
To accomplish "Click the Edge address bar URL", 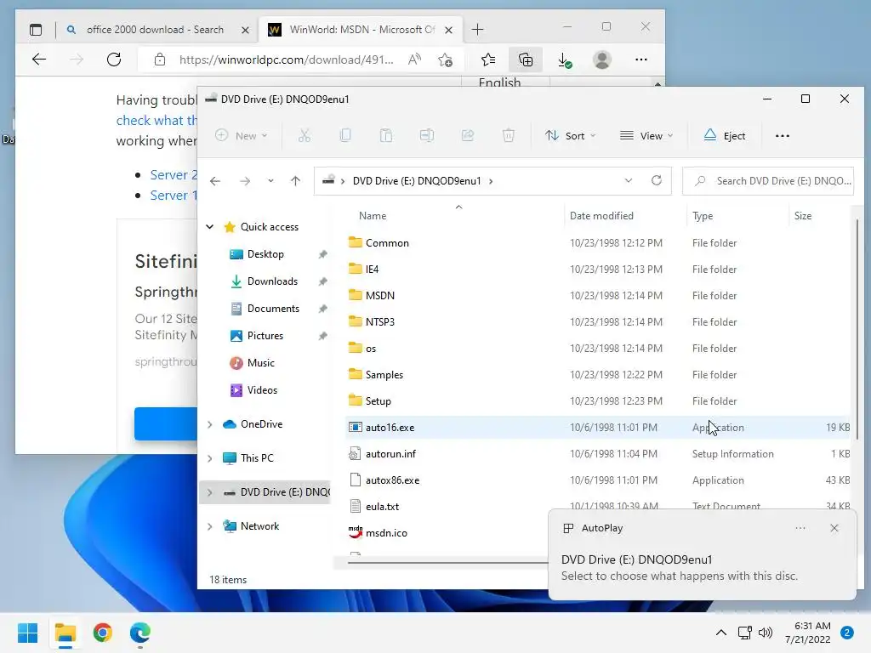I will click(286, 60).
